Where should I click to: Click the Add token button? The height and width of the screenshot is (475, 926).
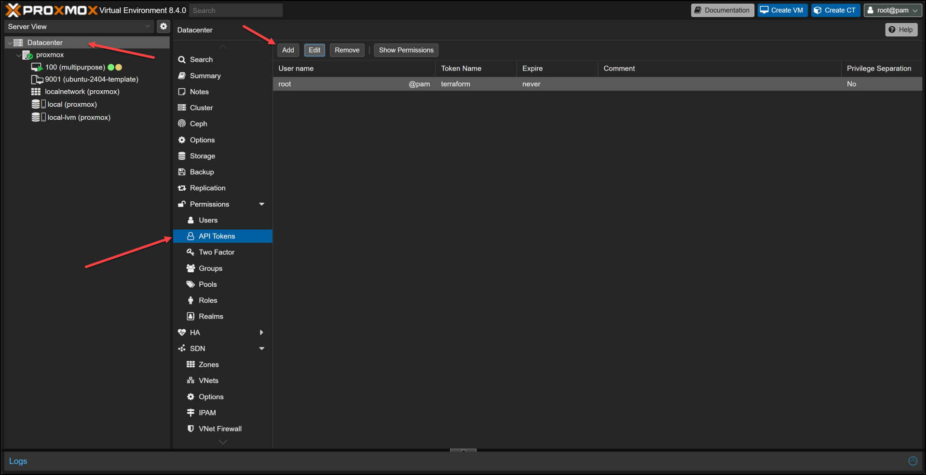tap(287, 50)
